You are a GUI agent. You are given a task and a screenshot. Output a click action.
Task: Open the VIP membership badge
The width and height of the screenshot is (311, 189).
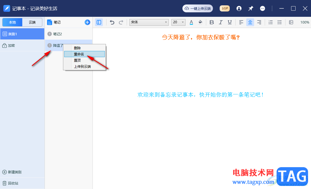(x=224, y=8)
